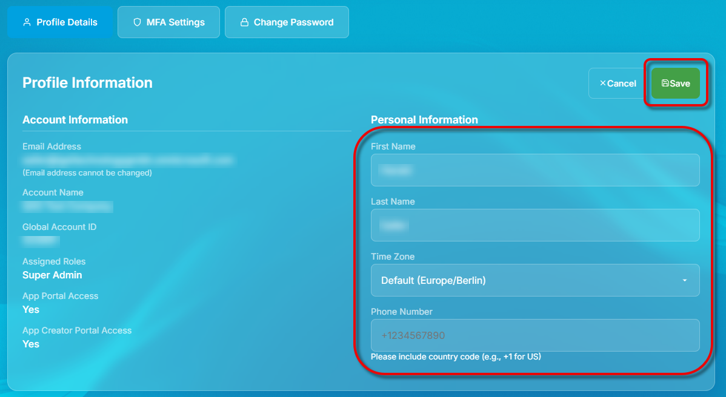Click the country code hint text
Screen dimensions: 726x397
[456, 357]
